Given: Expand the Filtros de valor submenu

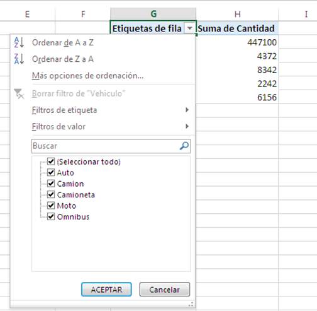Looking at the screenshot, I should (x=111, y=127).
